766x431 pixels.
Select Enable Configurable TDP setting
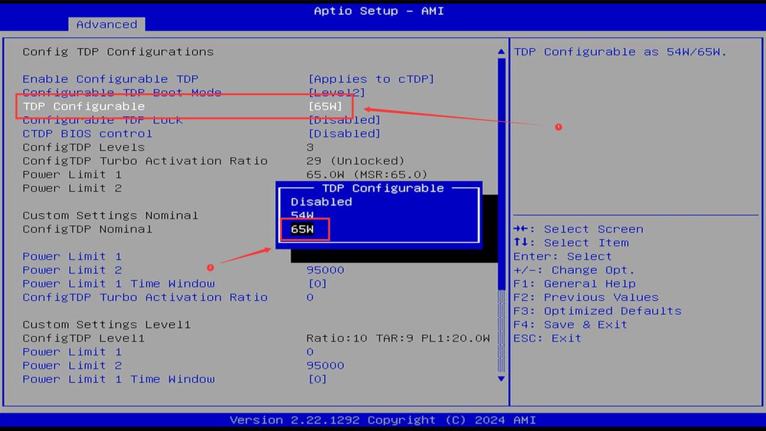pos(111,79)
